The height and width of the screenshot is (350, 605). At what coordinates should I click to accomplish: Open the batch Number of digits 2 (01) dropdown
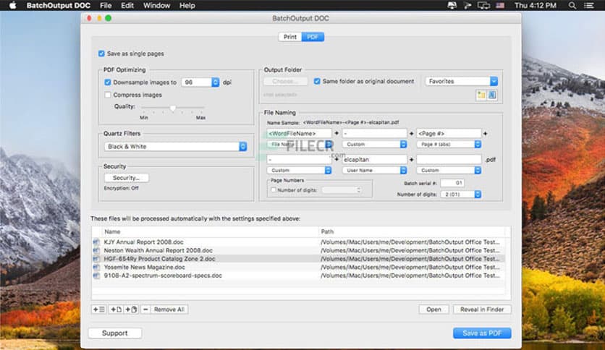(x=461, y=195)
